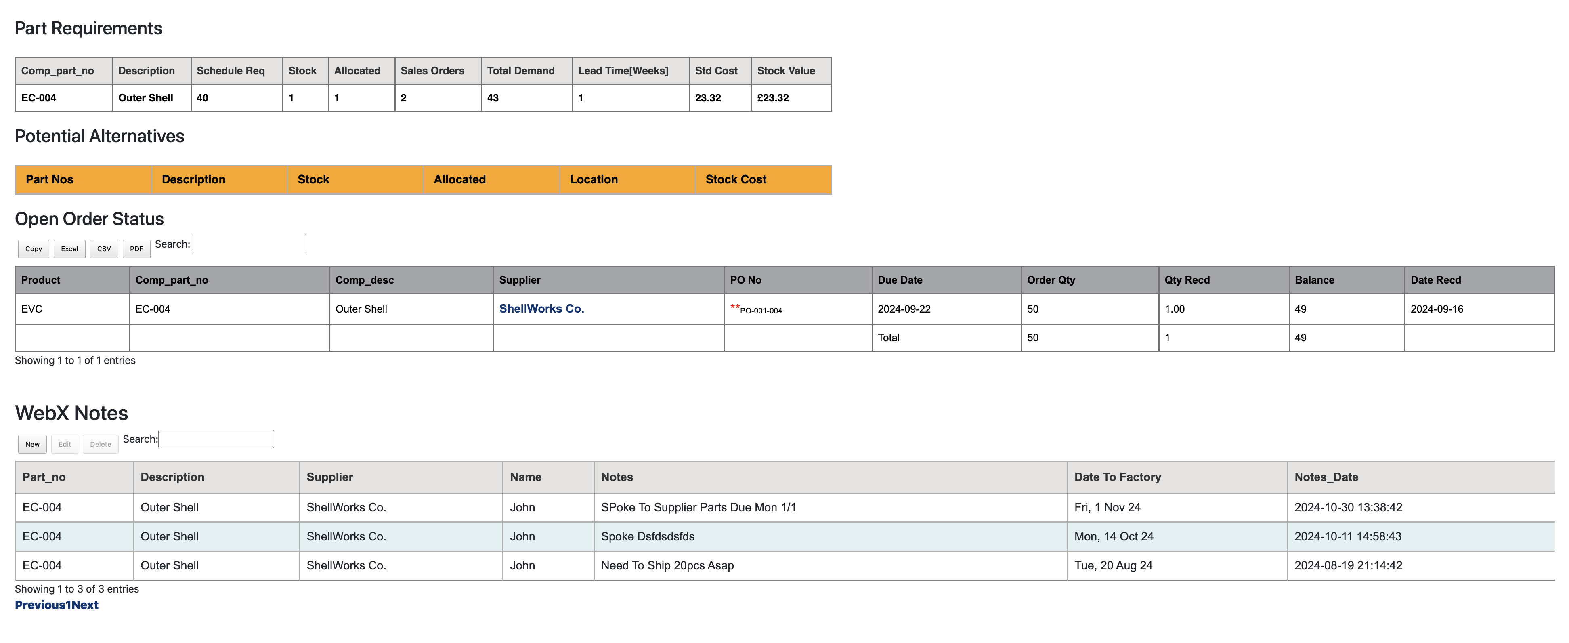Select the 'Need To Ship 20pcs Asap' note
1569x643 pixels.
click(667, 565)
